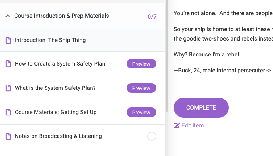Open Introduction: The Ship Thing lesson
273x156 pixels.
click(x=50, y=40)
